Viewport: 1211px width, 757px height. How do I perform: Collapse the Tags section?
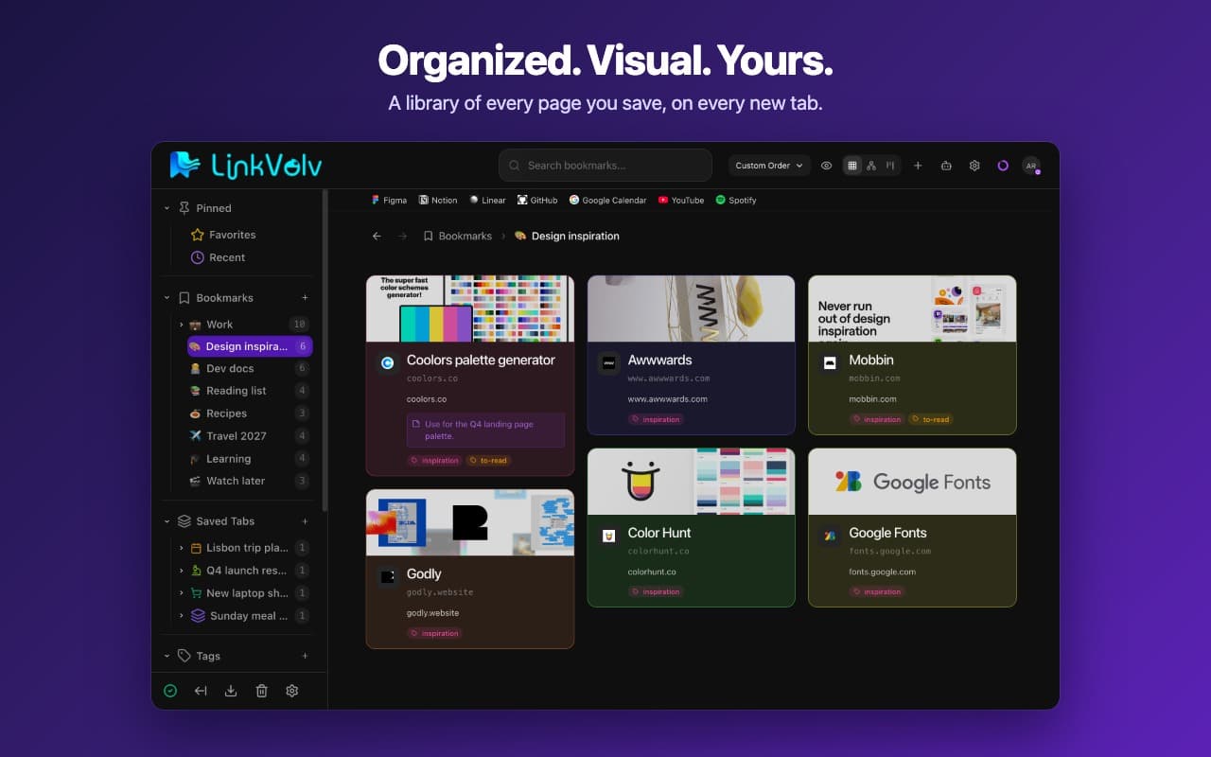(167, 656)
